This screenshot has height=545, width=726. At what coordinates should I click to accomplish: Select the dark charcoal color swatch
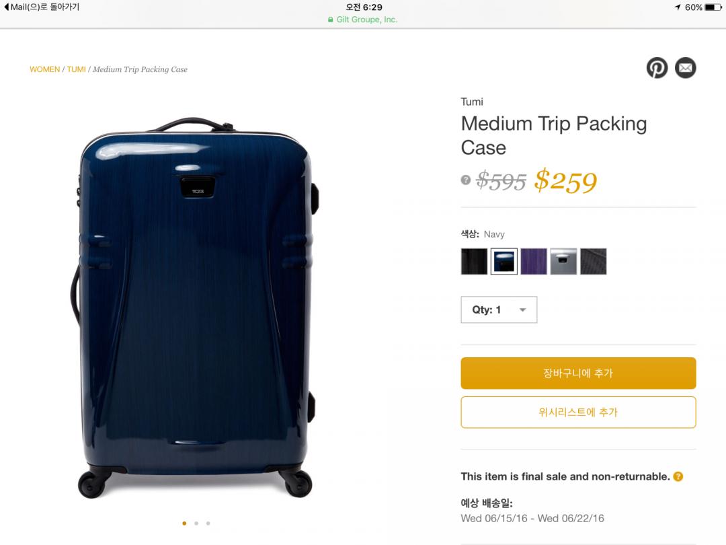[593, 261]
